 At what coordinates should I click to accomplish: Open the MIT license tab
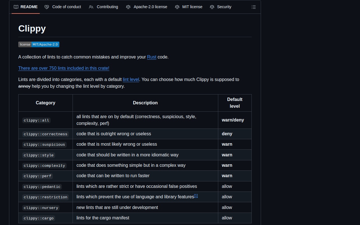(x=192, y=7)
